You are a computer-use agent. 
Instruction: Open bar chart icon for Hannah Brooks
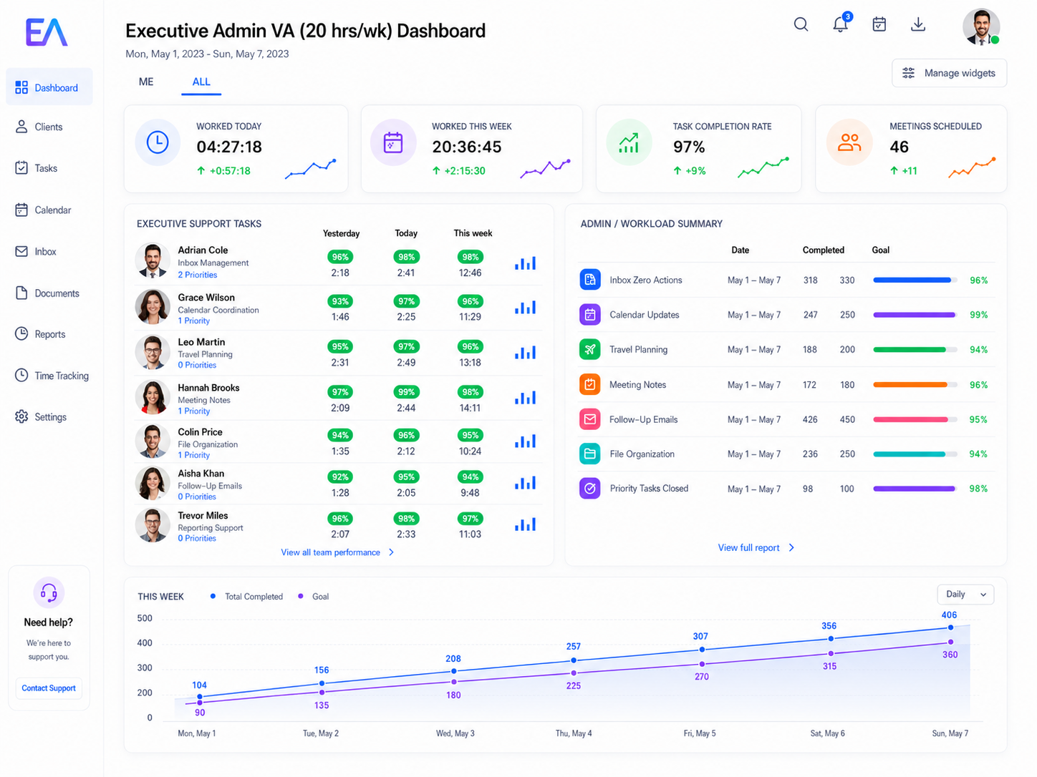[525, 398]
